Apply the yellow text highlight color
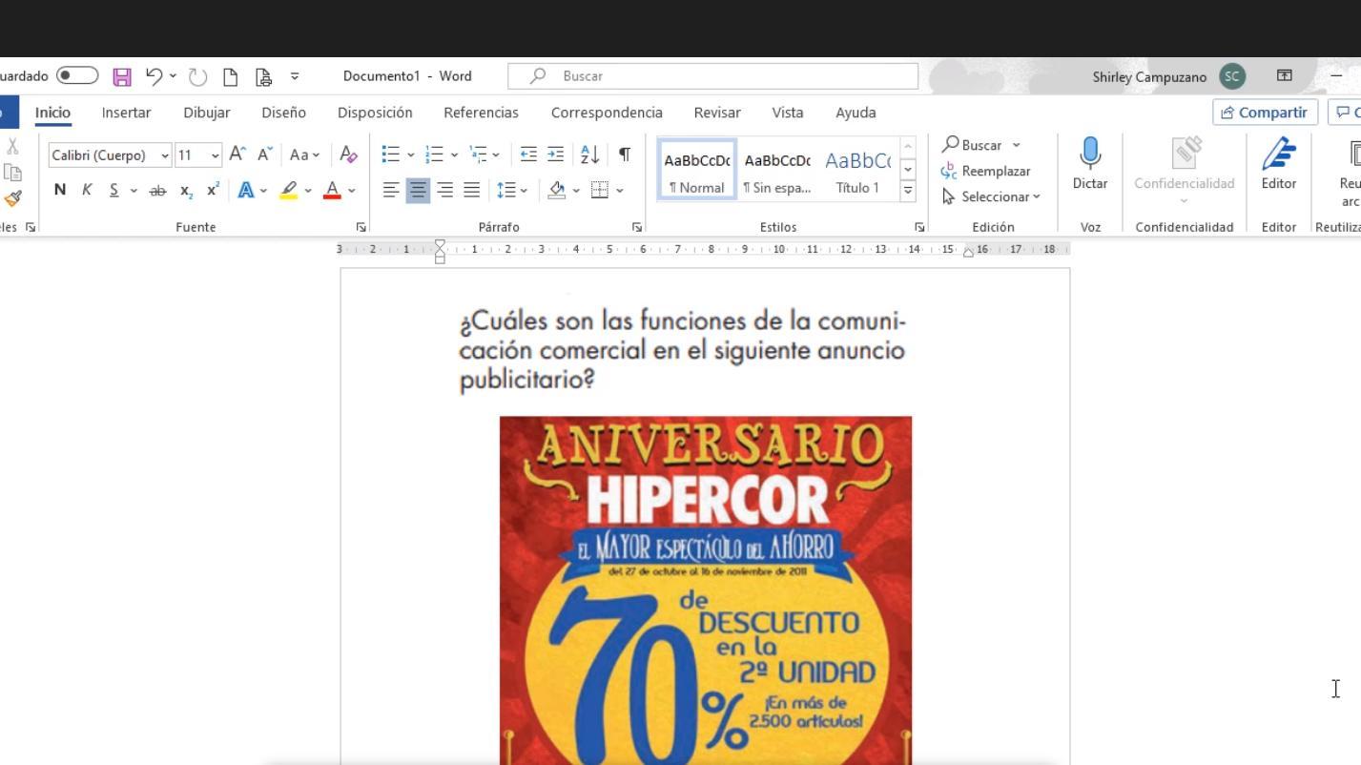1361x765 pixels. pos(288,190)
